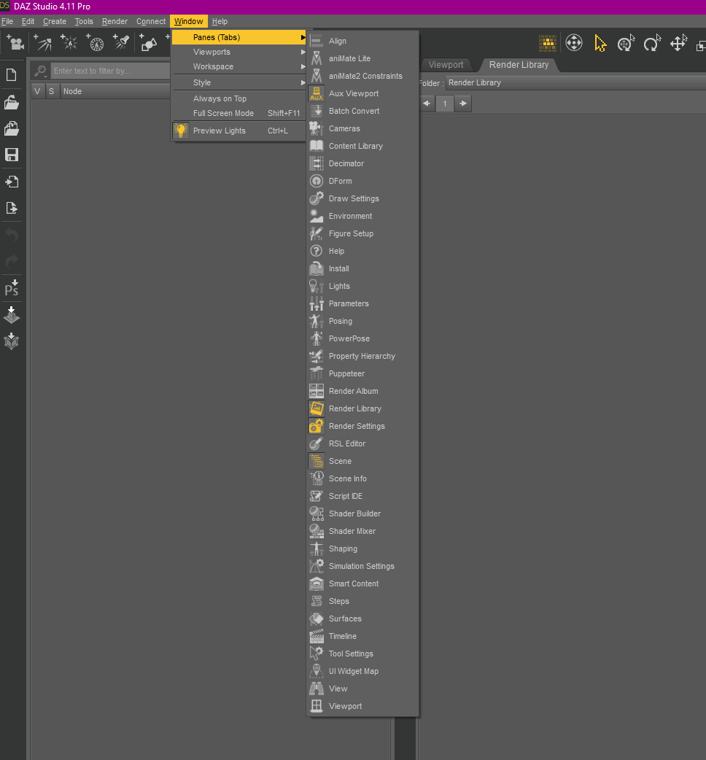Click the Shader Mixer icon
The image size is (706, 760).
[317, 531]
